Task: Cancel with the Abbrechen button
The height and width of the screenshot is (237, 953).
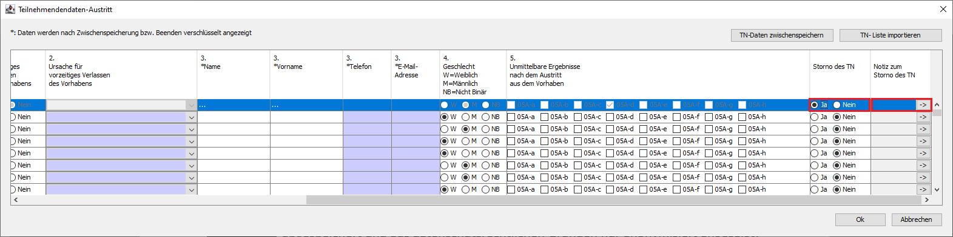Action: pyautogui.click(x=916, y=219)
